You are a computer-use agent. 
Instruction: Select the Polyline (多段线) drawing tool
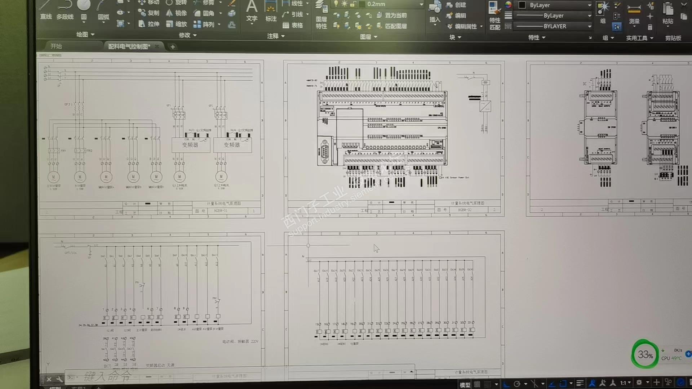pos(65,11)
